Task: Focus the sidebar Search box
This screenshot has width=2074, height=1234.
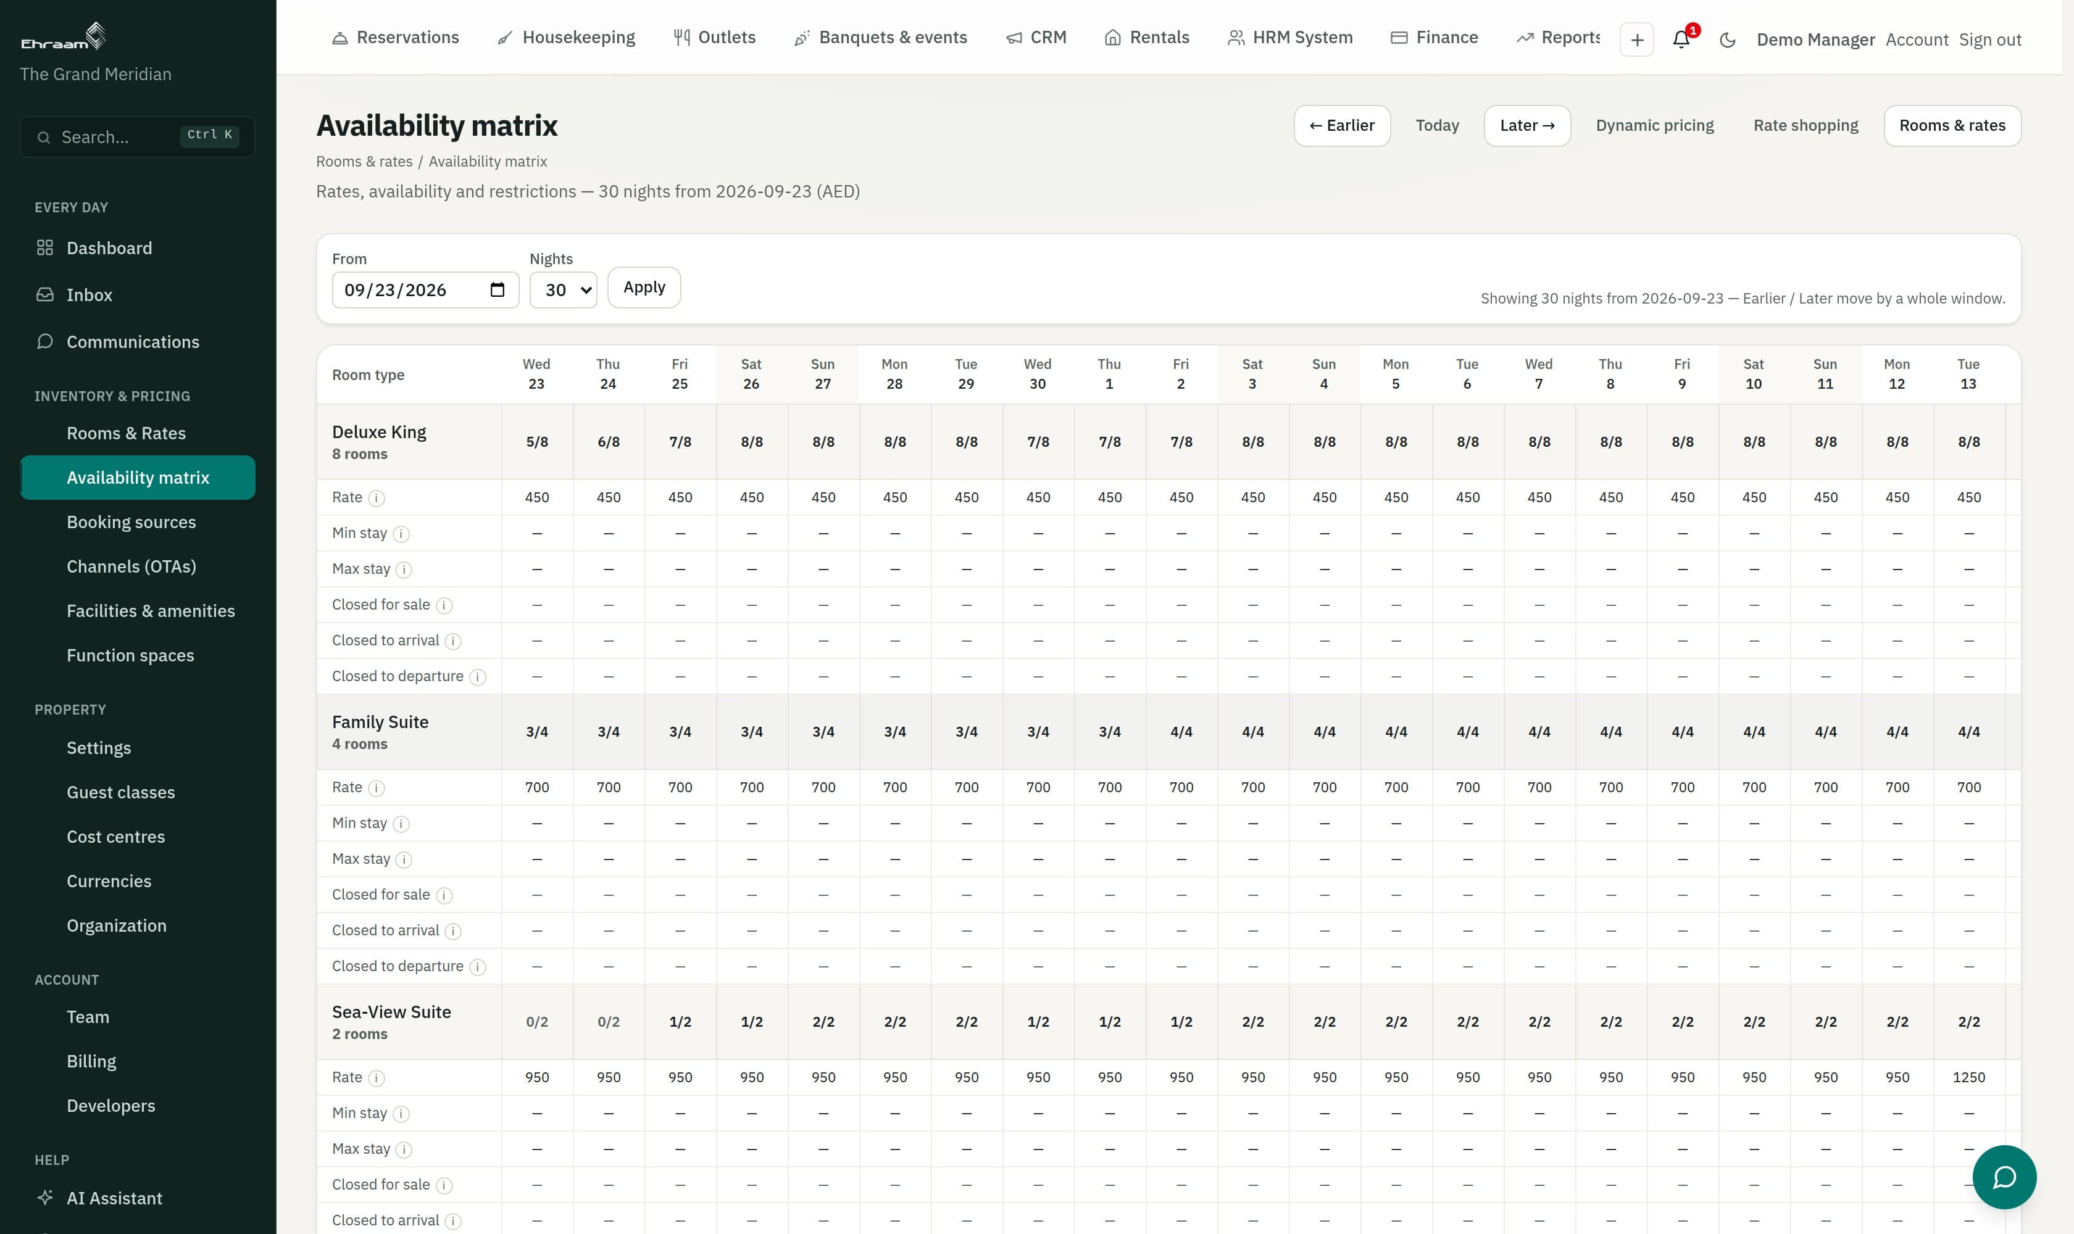Action: pos(137,137)
